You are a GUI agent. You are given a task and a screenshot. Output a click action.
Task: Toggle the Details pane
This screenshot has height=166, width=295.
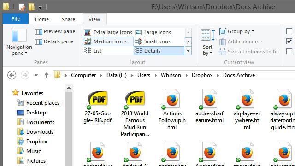coord(54,41)
